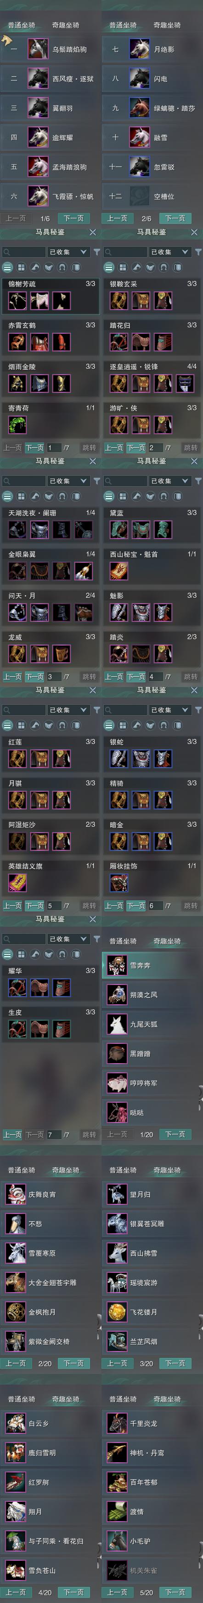Toggle list view above the 锦榭芳疏 set
Screen dimensions: 203x1603
(7, 268)
